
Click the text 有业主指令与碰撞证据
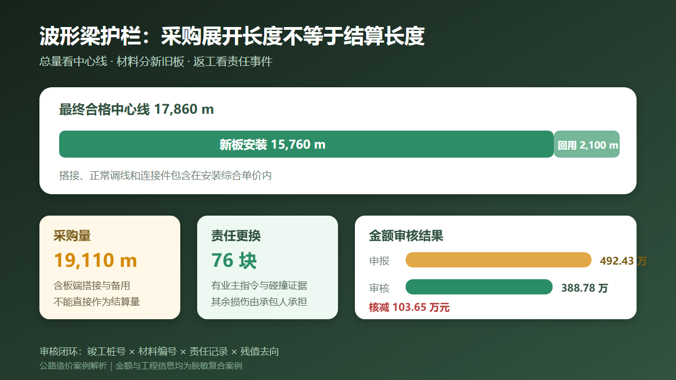point(259,285)
